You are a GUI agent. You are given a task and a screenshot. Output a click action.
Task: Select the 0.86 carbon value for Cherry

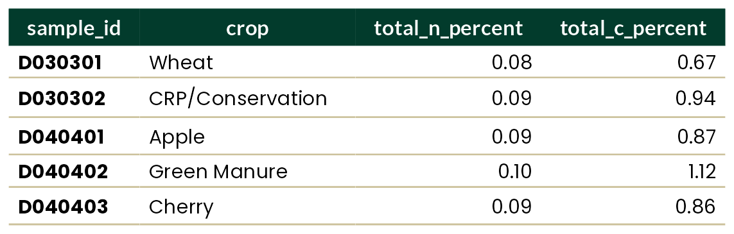(696, 206)
